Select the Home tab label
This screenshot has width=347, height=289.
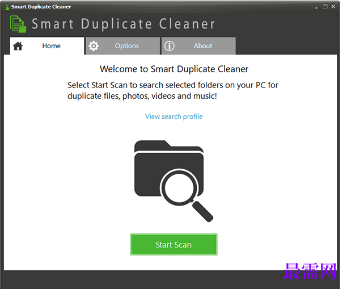pos(52,46)
